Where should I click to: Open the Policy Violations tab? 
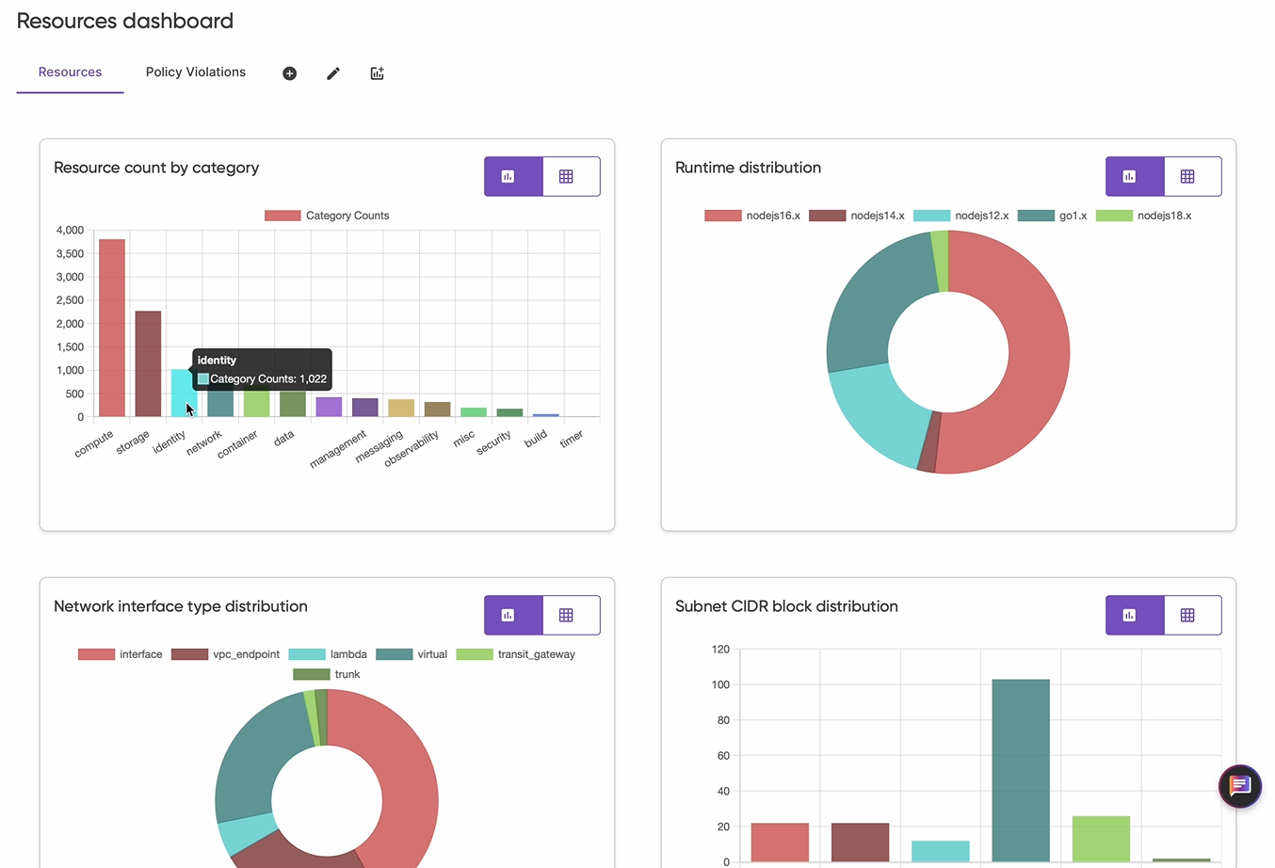tap(196, 72)
